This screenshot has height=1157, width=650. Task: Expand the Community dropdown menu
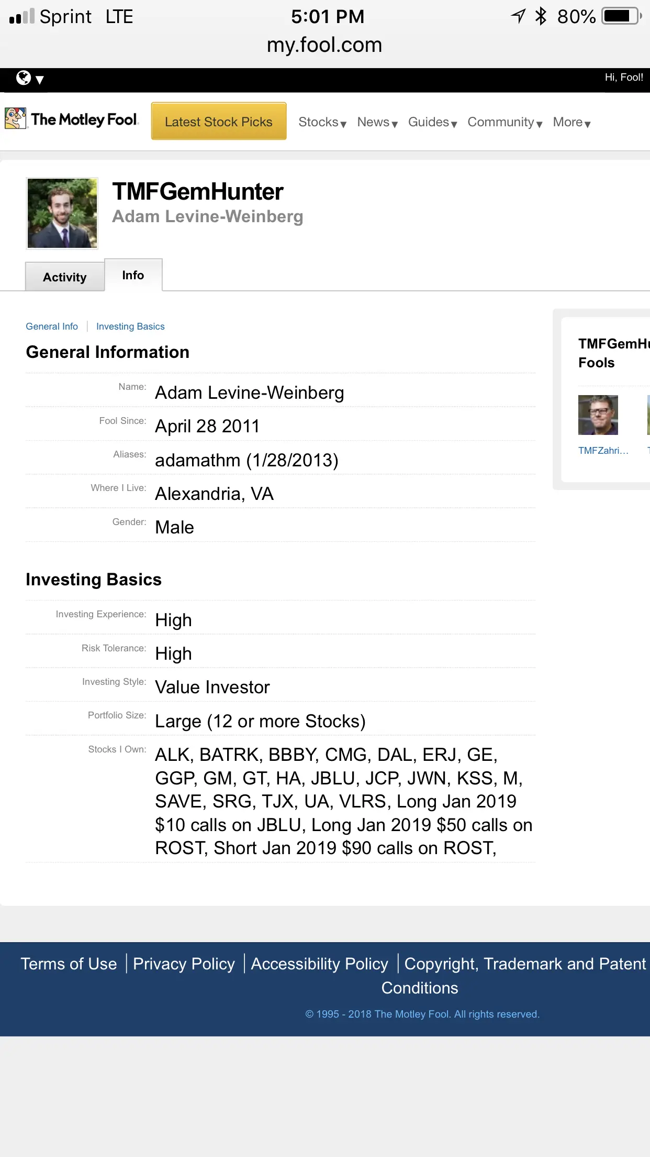point(505,122)
